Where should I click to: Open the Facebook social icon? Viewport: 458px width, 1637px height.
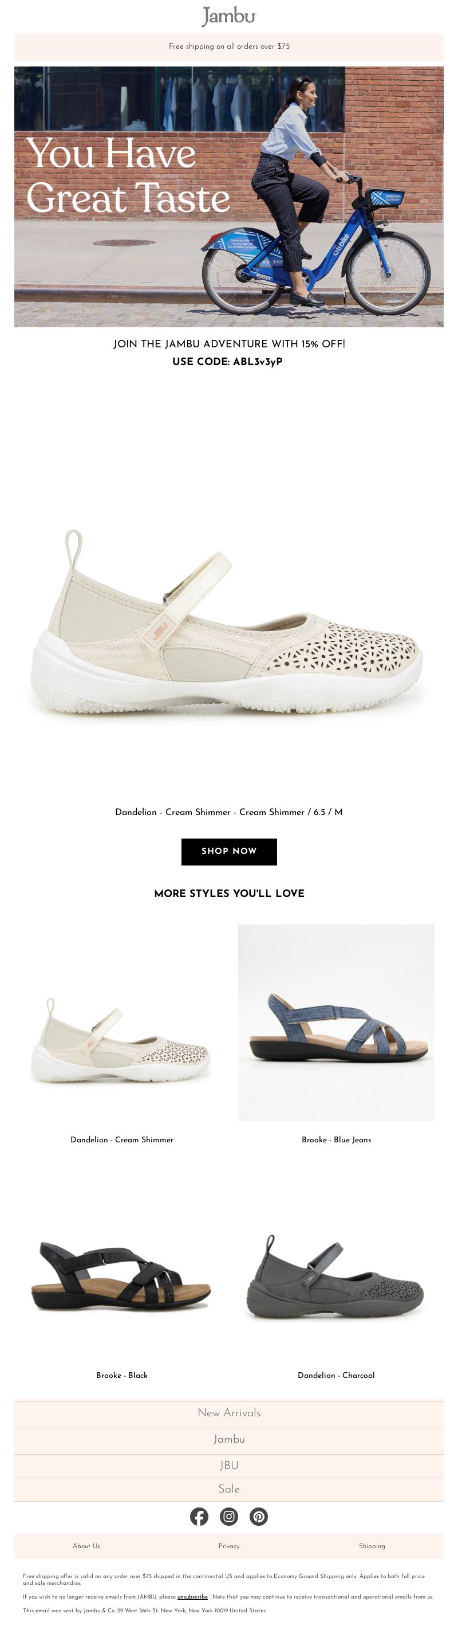pyautogui.click(x=199, y=1516)
